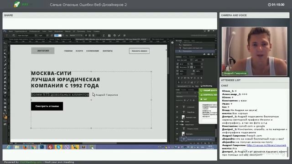The width and height of the screenshot is (292, 164).
Task: Click the canvas horizontal scrollbar
Action: click(x=99, y=143)
